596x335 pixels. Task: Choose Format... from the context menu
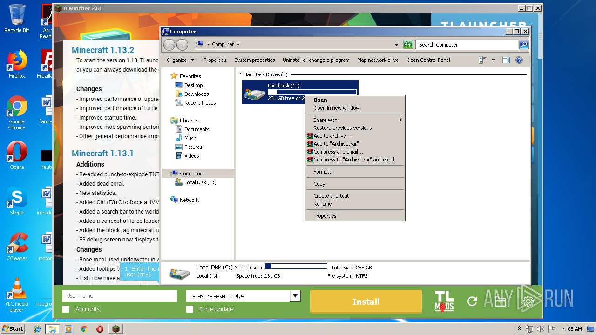355,172
